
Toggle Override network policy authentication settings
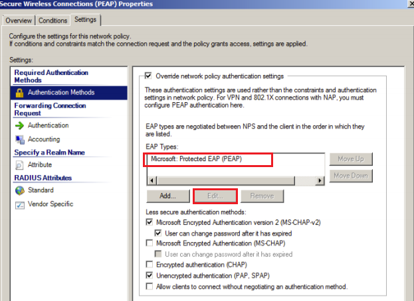pos(148,76)
